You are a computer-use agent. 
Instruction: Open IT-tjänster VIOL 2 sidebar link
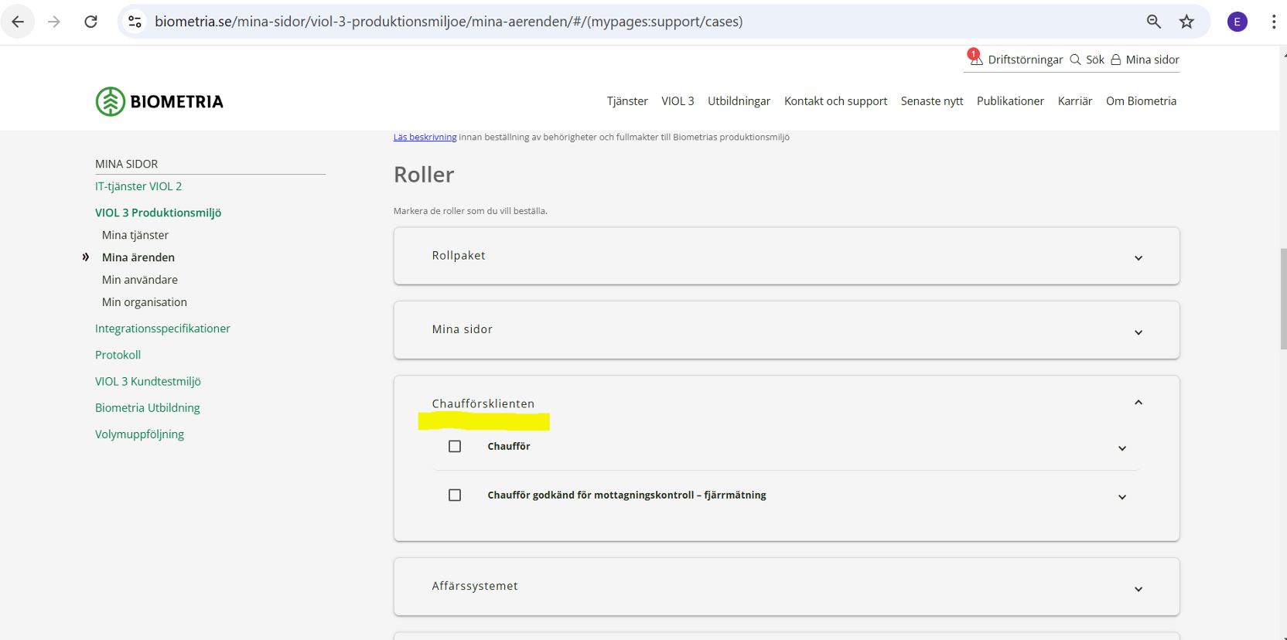click(138, 186)
